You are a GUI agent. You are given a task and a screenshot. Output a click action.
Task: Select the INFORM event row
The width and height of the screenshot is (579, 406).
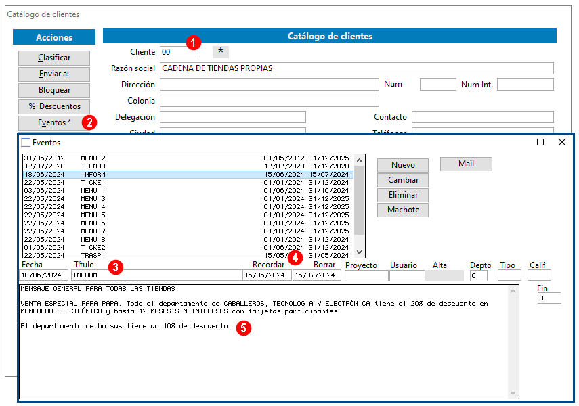[x=188, y=175]
